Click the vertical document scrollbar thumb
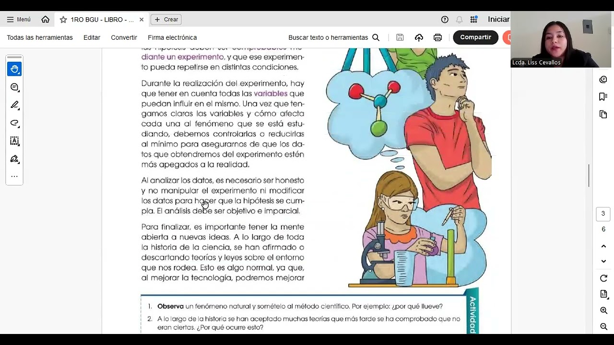614x345 pixels. point(589,176)
